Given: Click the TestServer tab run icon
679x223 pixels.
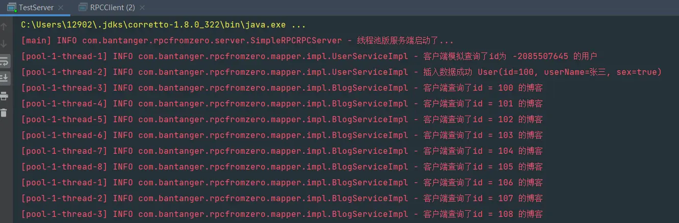Looking at the screenshot, I should [11, 8].
